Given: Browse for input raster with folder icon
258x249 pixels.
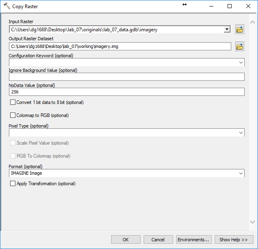Looking at the screenshot, I should (240, 29).
